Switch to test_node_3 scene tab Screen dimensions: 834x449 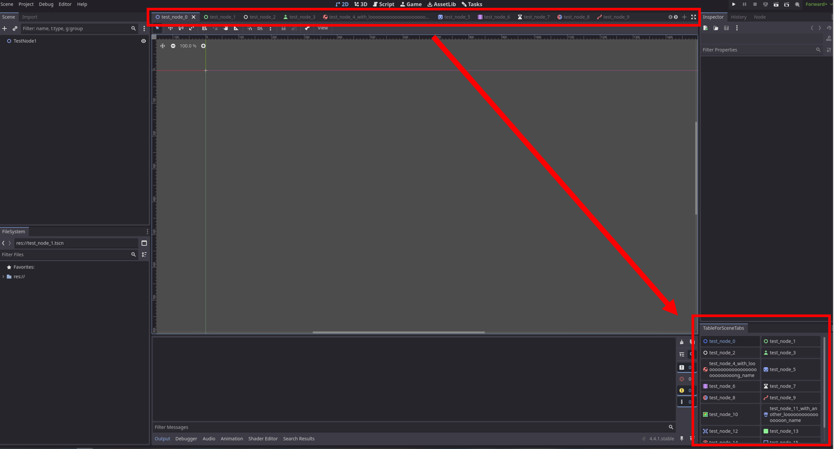coord(300,17)
